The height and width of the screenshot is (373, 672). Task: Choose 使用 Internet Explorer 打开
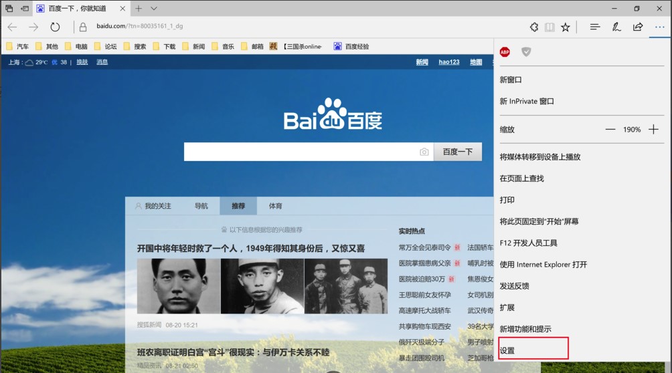(543, 264)
